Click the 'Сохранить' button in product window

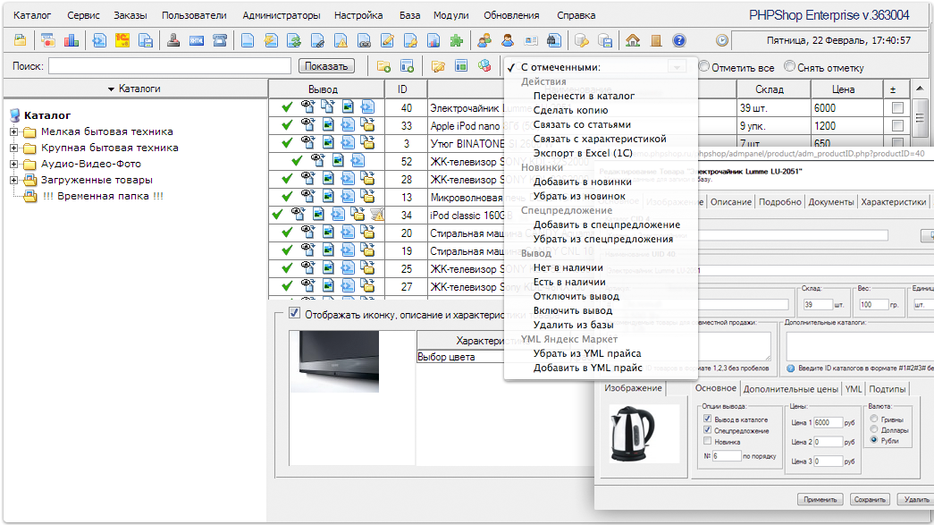pos(869,500)
